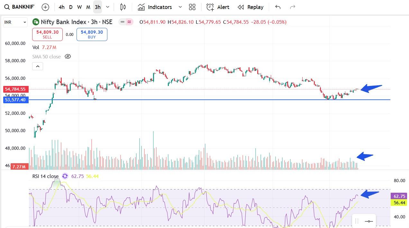Click the yellow 56.44 RSI average label
Viewport: 409px width, 228px height.
(x=399, y=203)
